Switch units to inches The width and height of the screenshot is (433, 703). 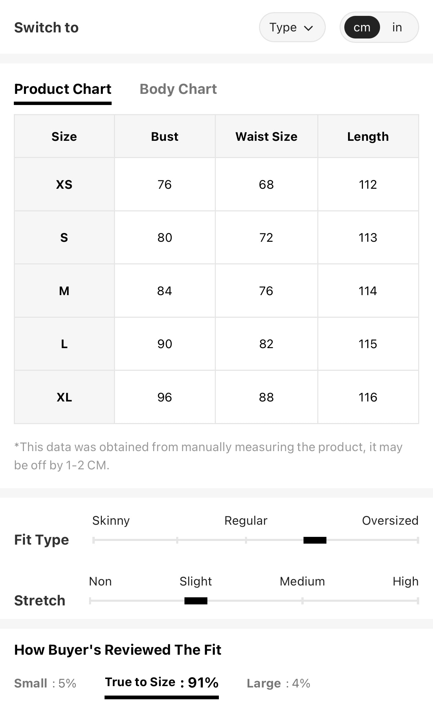[397, 27]
